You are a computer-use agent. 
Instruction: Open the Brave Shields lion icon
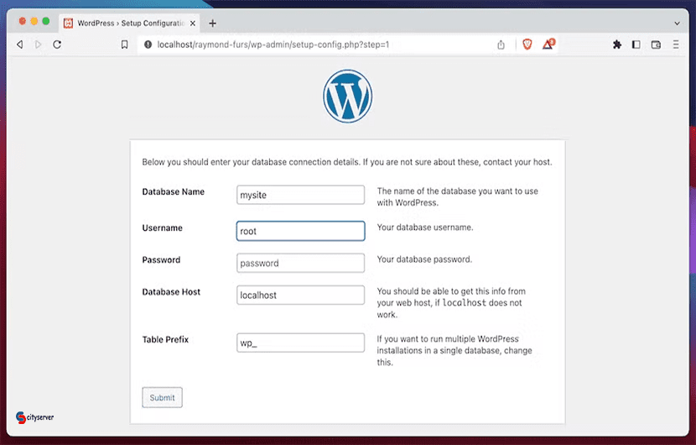(527, 44)
